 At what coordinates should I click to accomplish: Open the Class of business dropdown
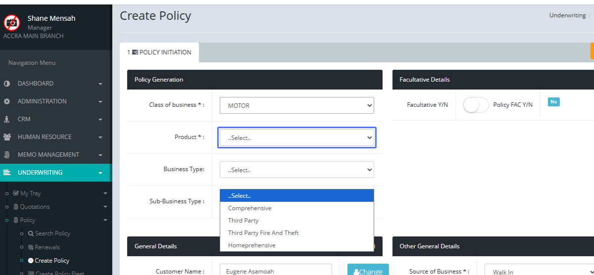pyautogui.click(x=297, y=105)
